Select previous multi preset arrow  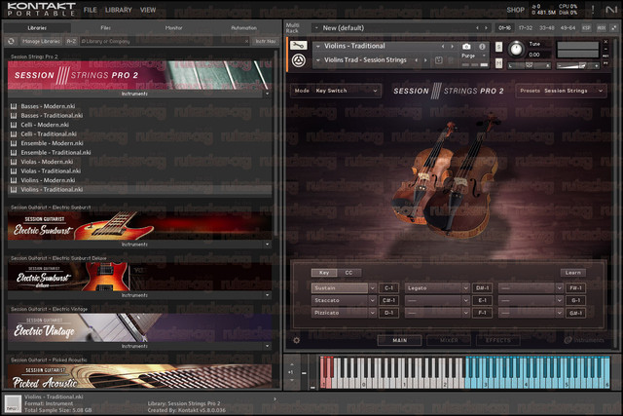coord(477,28)
